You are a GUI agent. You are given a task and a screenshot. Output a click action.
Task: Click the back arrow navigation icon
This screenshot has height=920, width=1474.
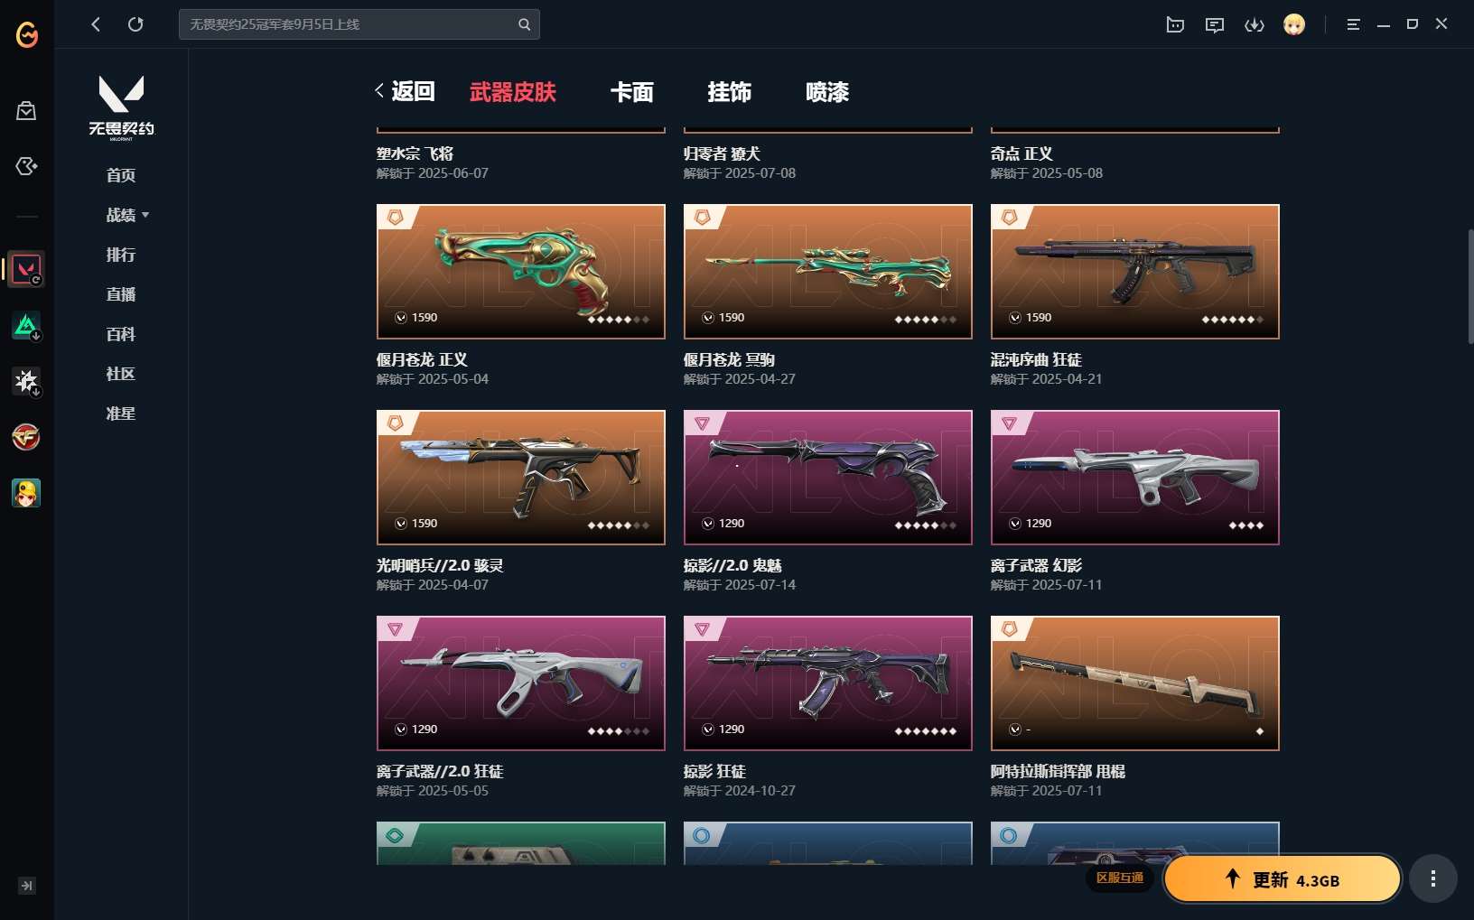[x=96, y=24]
